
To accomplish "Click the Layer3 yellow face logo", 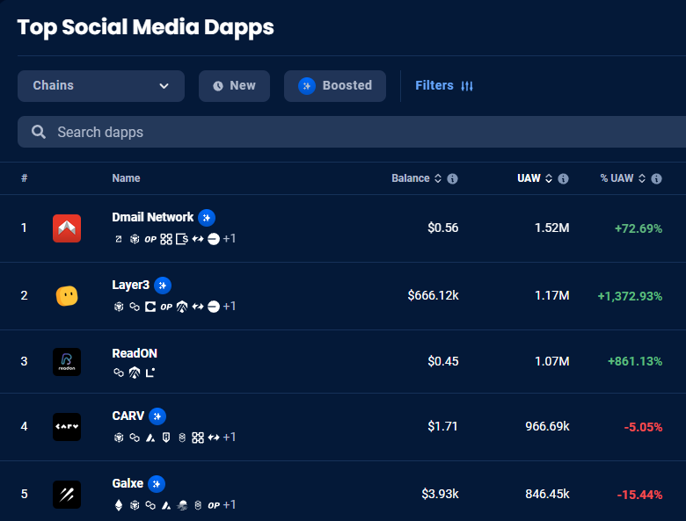I will click(x=67, y=296).
